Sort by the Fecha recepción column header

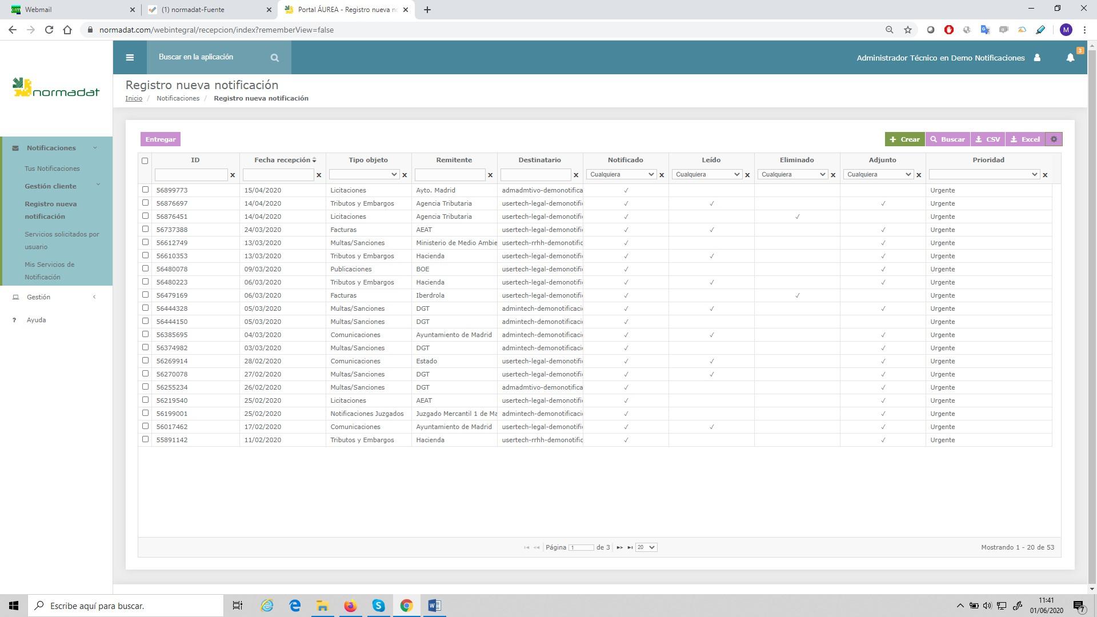[282, 160]
